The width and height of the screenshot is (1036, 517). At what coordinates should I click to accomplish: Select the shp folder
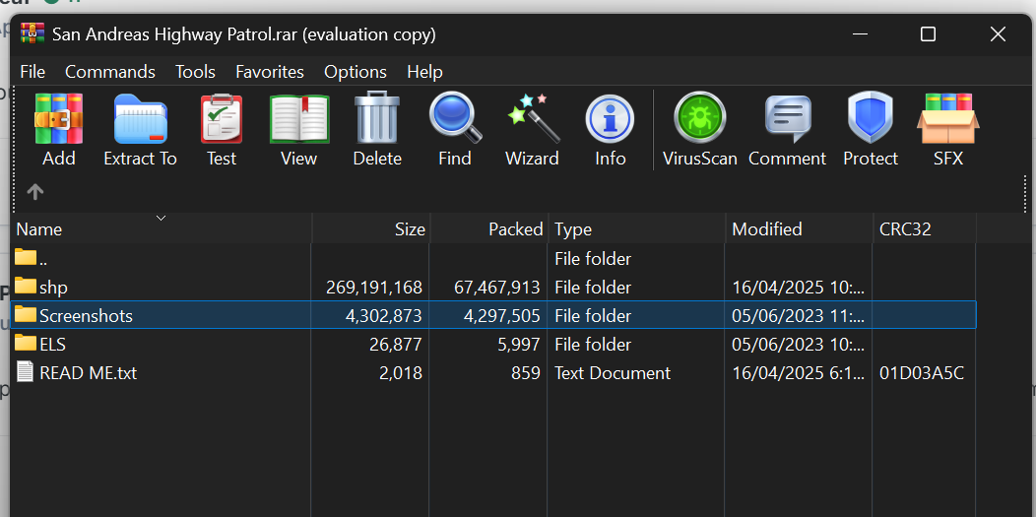pos(53,288)
